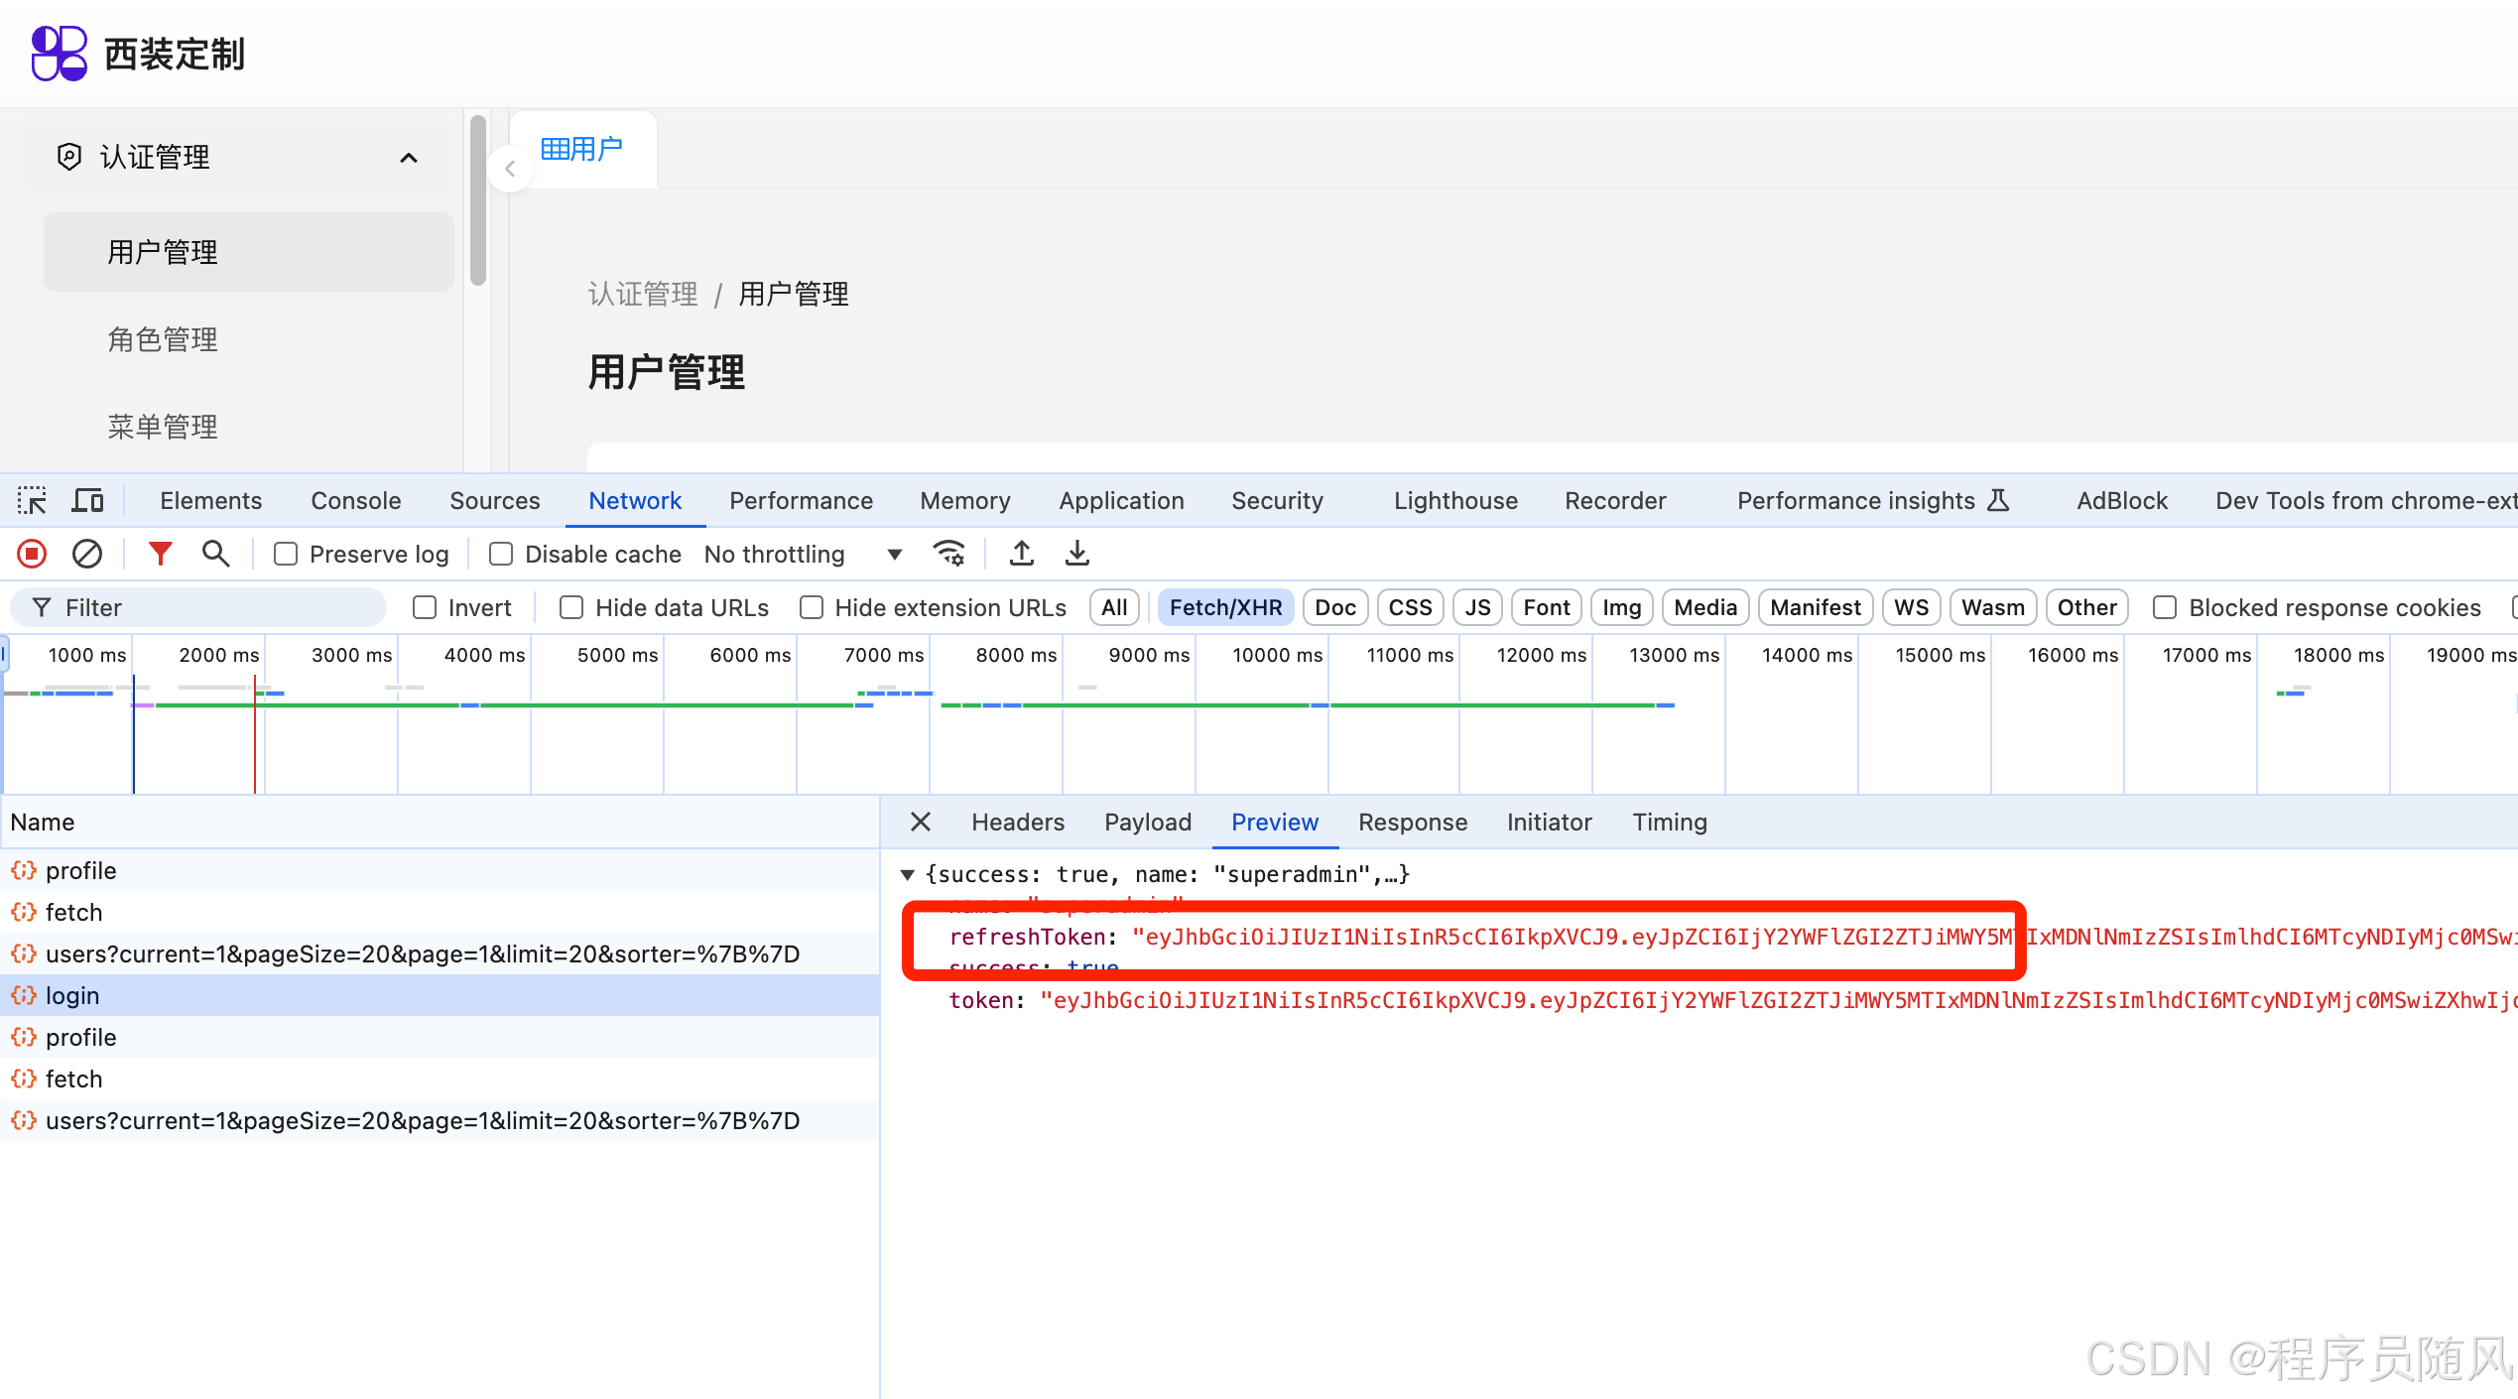Import HAR file upload icon
Screen dimensions: 2518x1399
pyautogui.click(x=1022, y=554)
